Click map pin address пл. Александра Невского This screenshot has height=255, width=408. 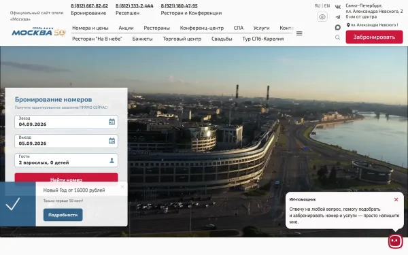[372, 25]
